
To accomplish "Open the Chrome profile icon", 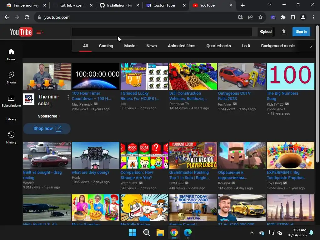I will click(x=303, y=17).
